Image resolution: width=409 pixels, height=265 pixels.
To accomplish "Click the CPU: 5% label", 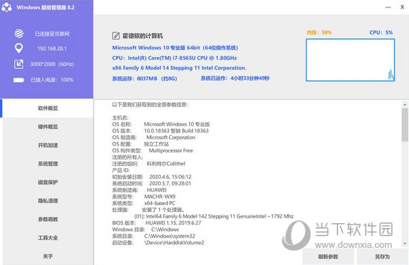I will coord(381,32).
